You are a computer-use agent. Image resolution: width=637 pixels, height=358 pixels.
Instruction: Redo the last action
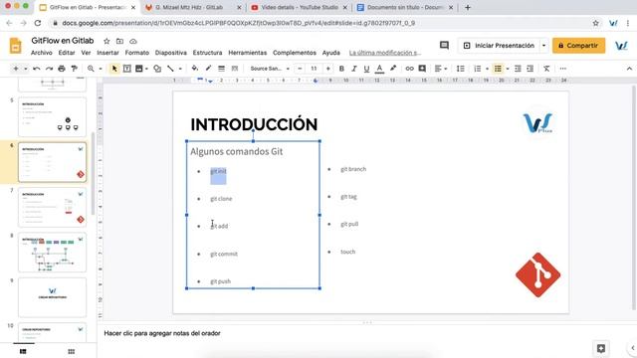49,69
